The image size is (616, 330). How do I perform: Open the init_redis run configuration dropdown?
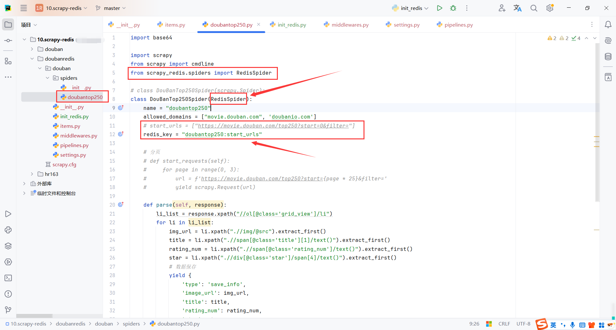pyautogui.click(x=410, y=8)
